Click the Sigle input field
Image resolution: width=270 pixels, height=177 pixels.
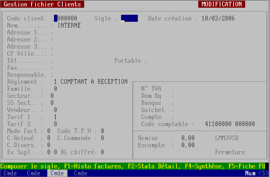[129, 18]
